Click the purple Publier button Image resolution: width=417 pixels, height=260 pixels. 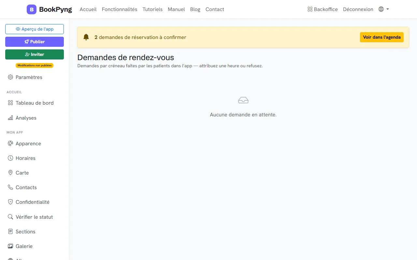(35, 42)
